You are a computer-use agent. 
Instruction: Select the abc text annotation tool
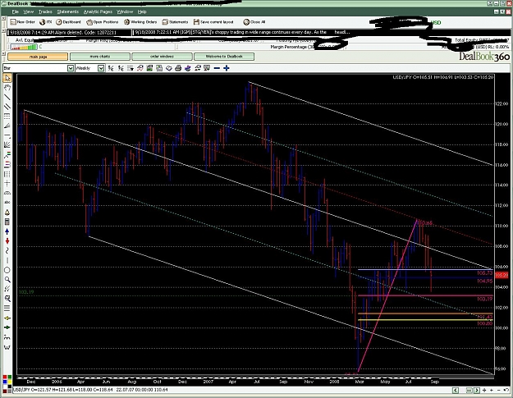tap(7, 203)
